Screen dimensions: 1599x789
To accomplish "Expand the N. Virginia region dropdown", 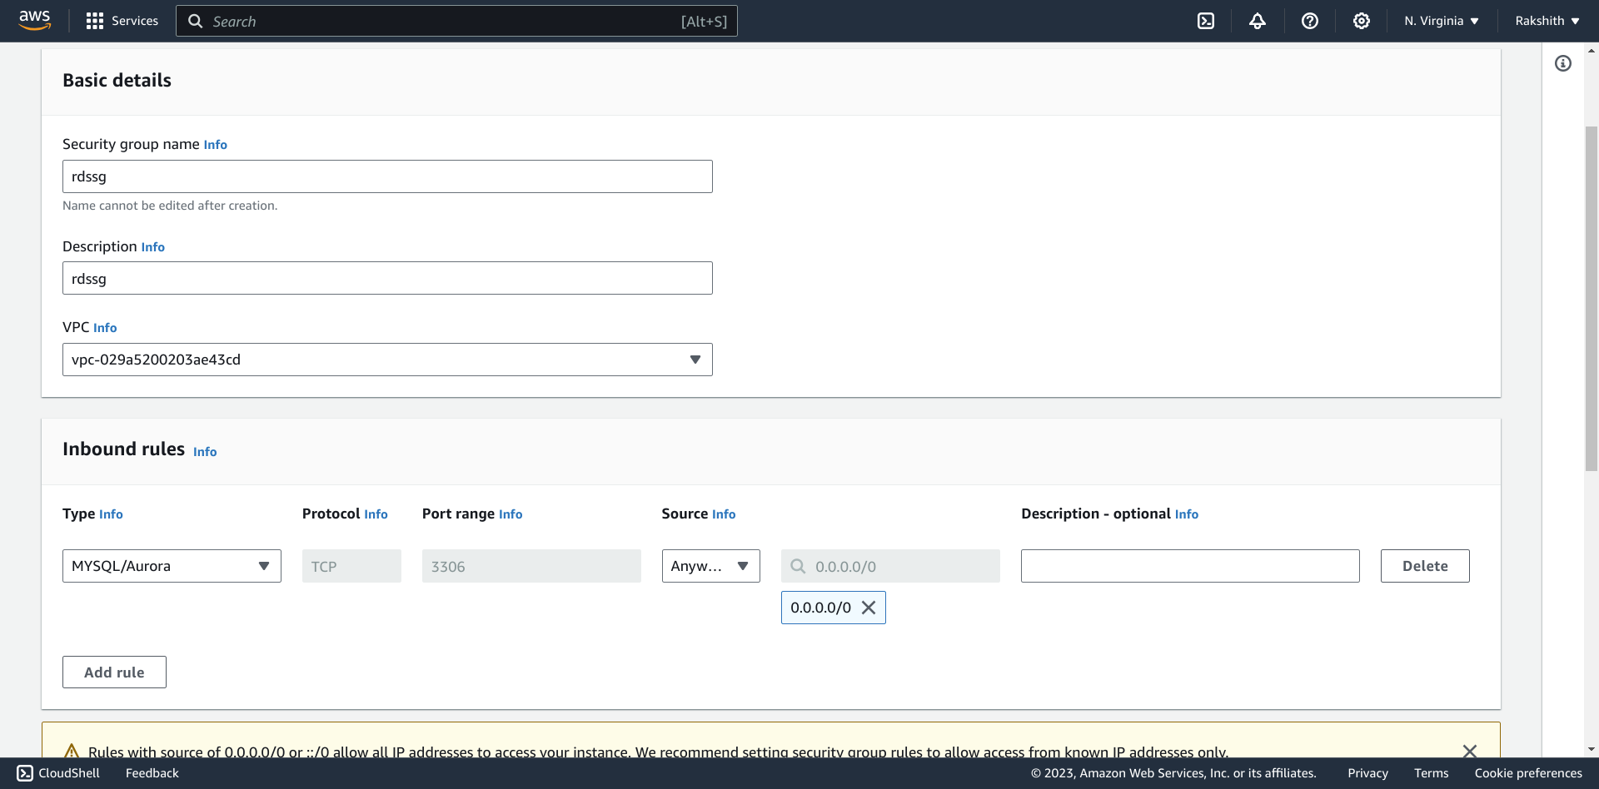I will [x=1441, y=21].
